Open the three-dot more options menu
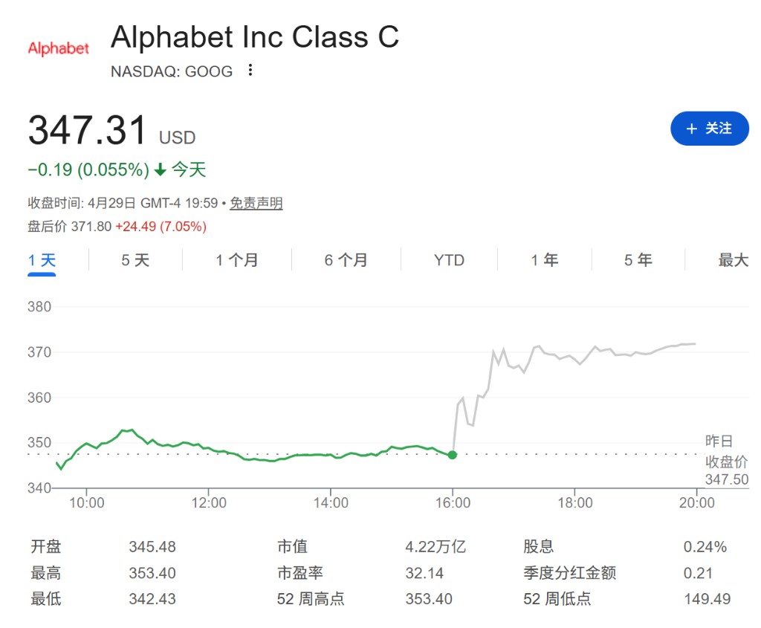 point(250,71)
